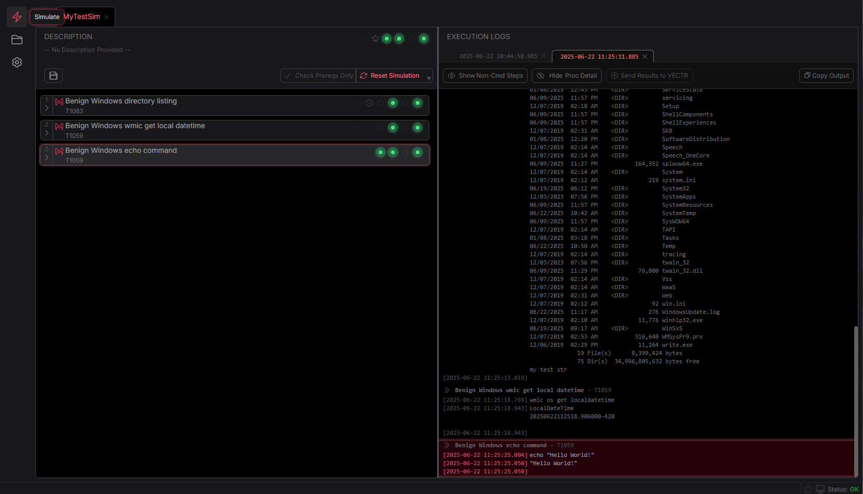Toggle Hide Proc Detail
This screenshot has width=863, height=494.
[566, 76]
